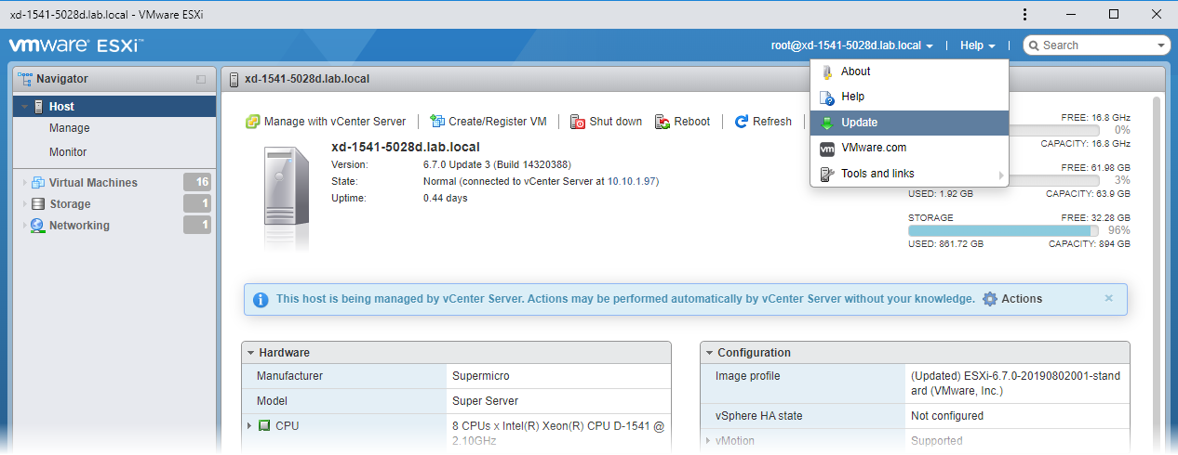
Task: Click the gear icon beside Actions
Action: point(990,299)
